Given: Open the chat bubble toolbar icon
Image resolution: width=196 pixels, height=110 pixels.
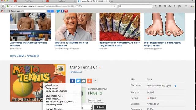Looking at the screenshot, I should pos(179,6).
